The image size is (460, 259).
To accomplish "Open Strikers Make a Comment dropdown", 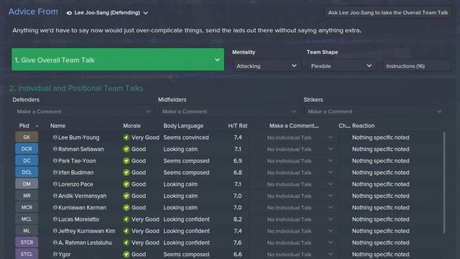I will (x=374, y=112).
